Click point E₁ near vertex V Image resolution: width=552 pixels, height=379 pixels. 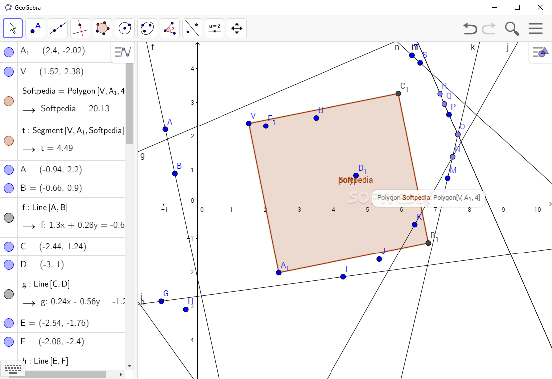[x=266, y=126]
